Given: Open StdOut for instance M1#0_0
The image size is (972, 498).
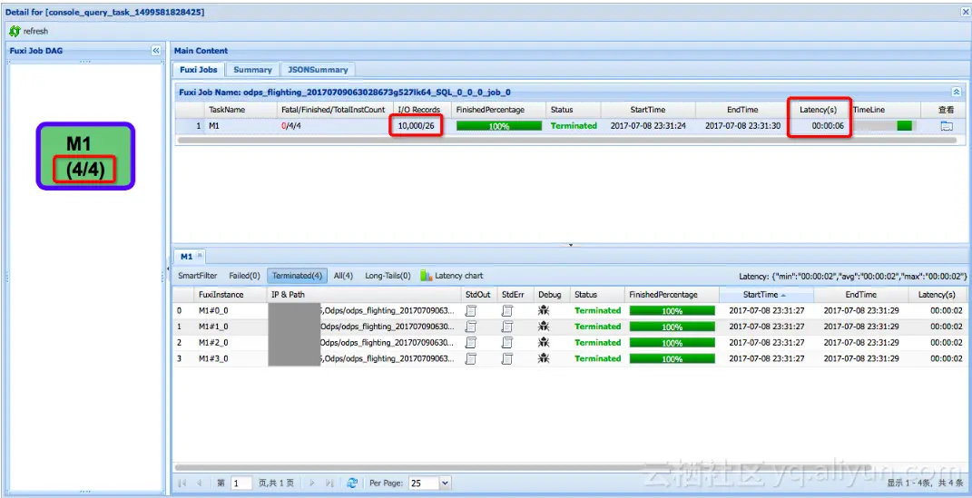Looking at the screenshot, I should coord(471,310).
